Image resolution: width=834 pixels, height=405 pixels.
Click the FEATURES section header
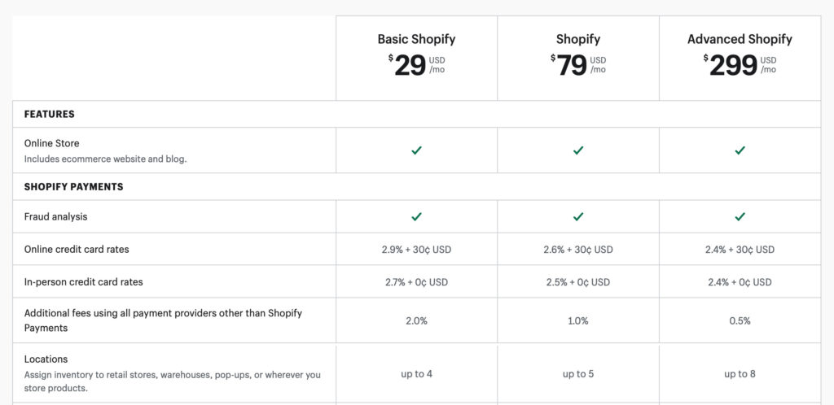tap(50, 114)
